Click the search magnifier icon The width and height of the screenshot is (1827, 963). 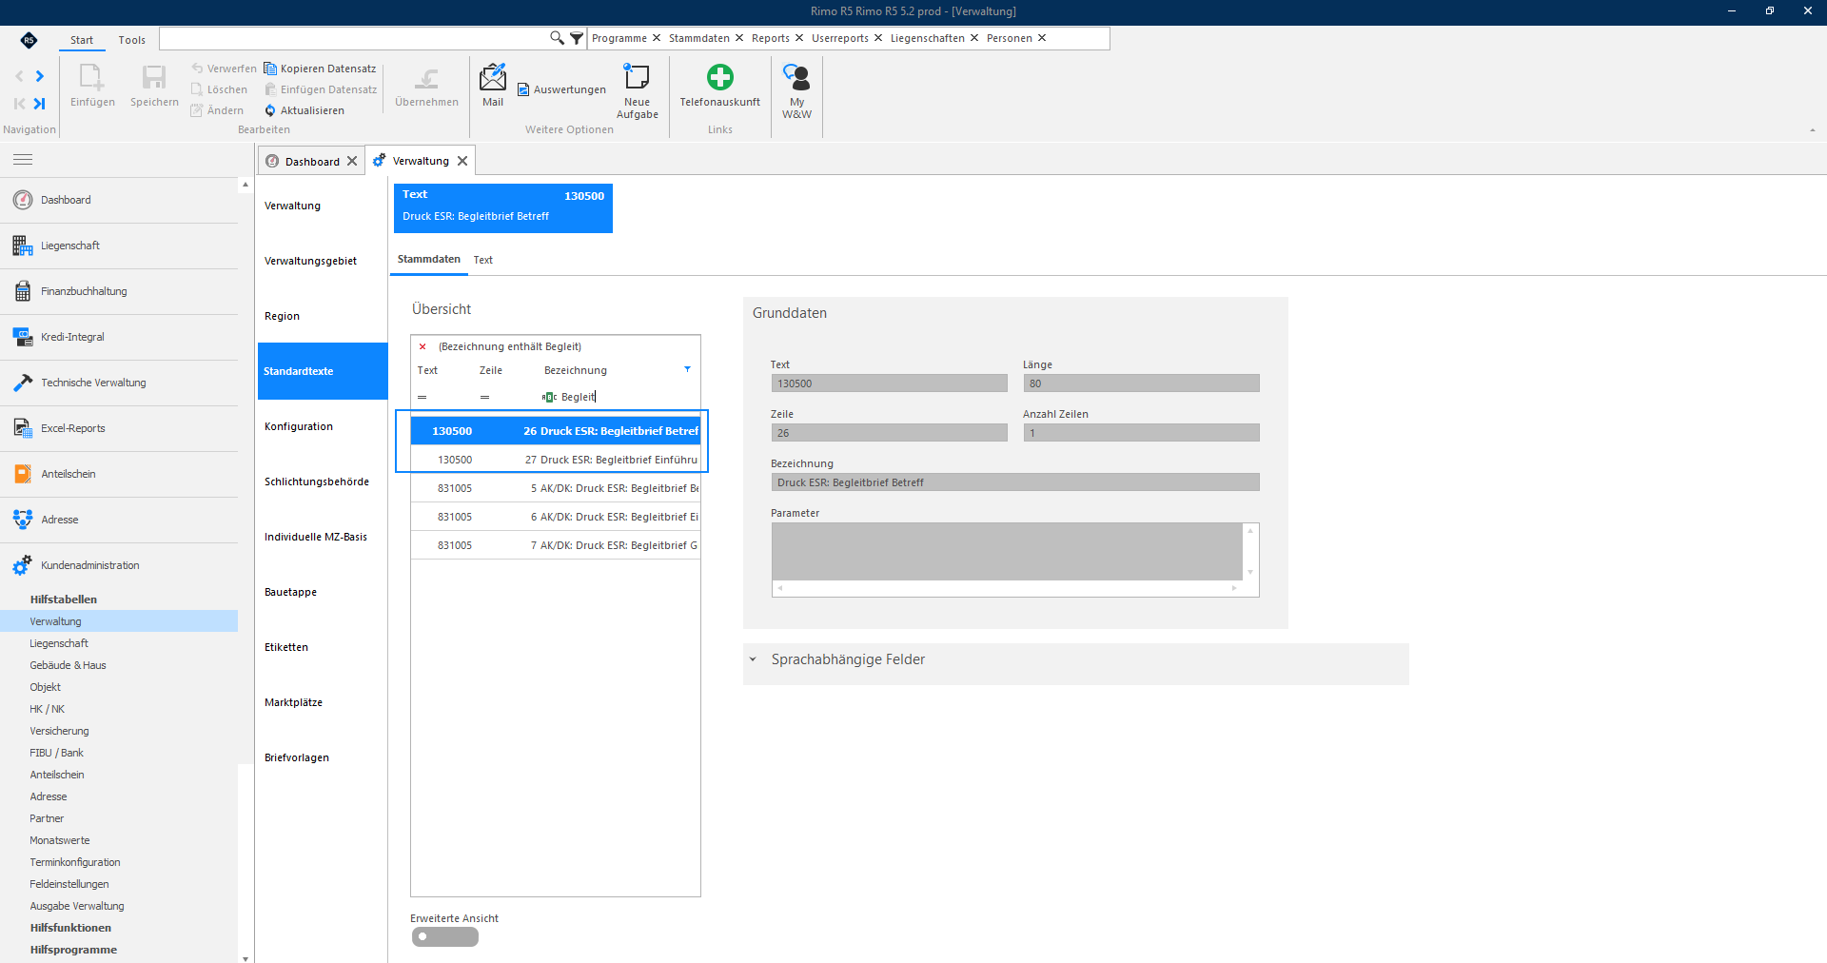(x=557, y=38)
